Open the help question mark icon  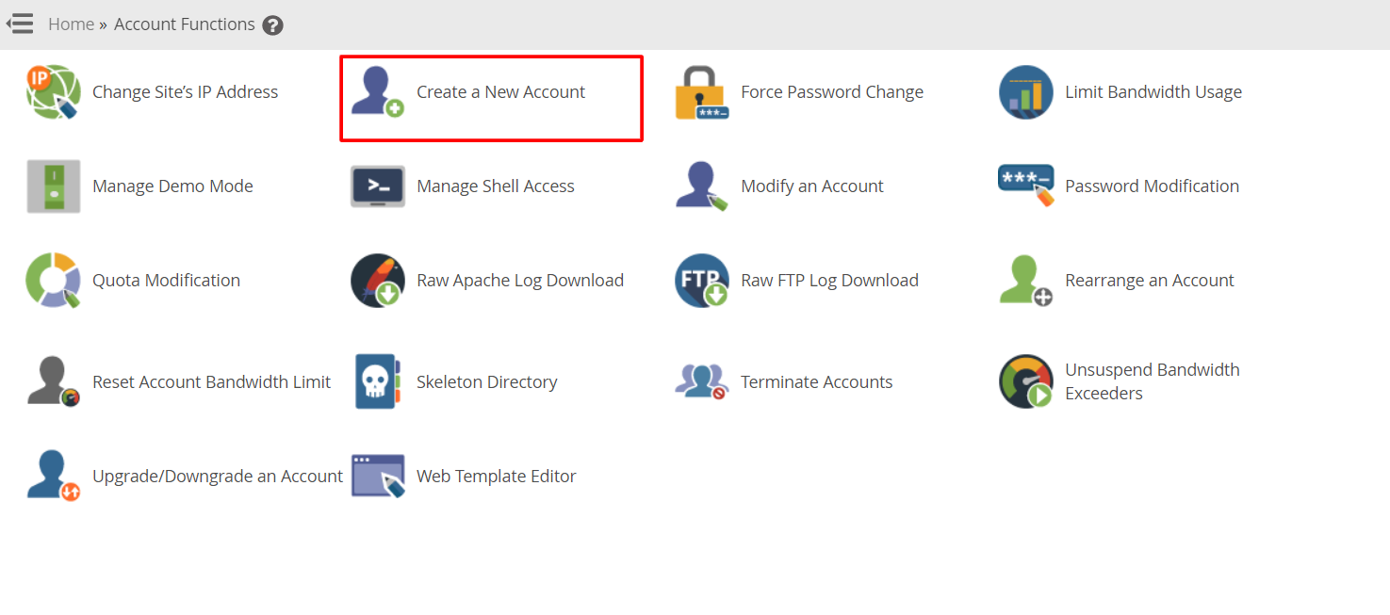coord(273,25)
